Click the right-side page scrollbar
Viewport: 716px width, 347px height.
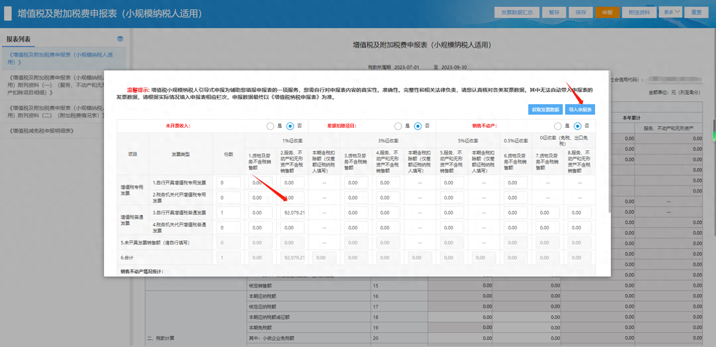714,129
